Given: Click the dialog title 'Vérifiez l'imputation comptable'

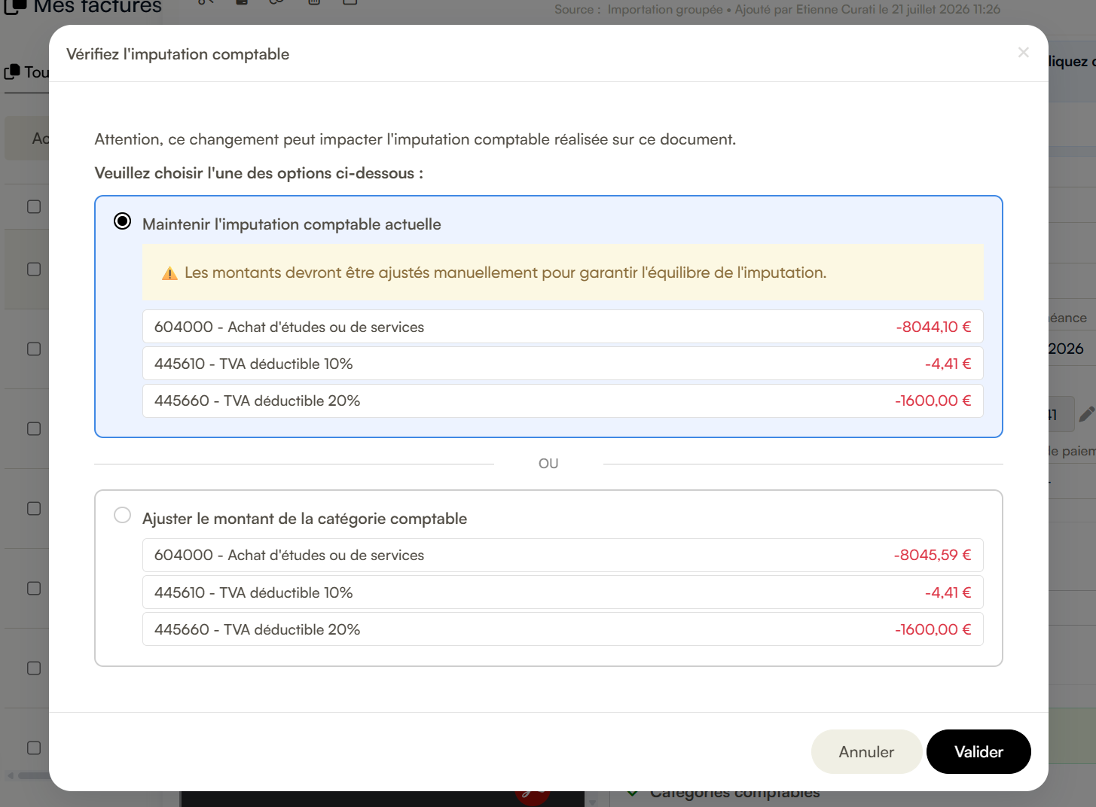Looking at the screenshot, I should click(x=178, y=54).
